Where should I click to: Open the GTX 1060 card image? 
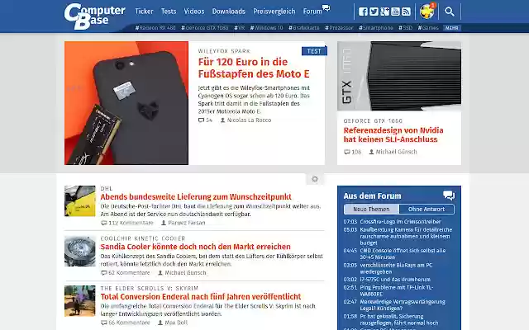click(399, 76)
